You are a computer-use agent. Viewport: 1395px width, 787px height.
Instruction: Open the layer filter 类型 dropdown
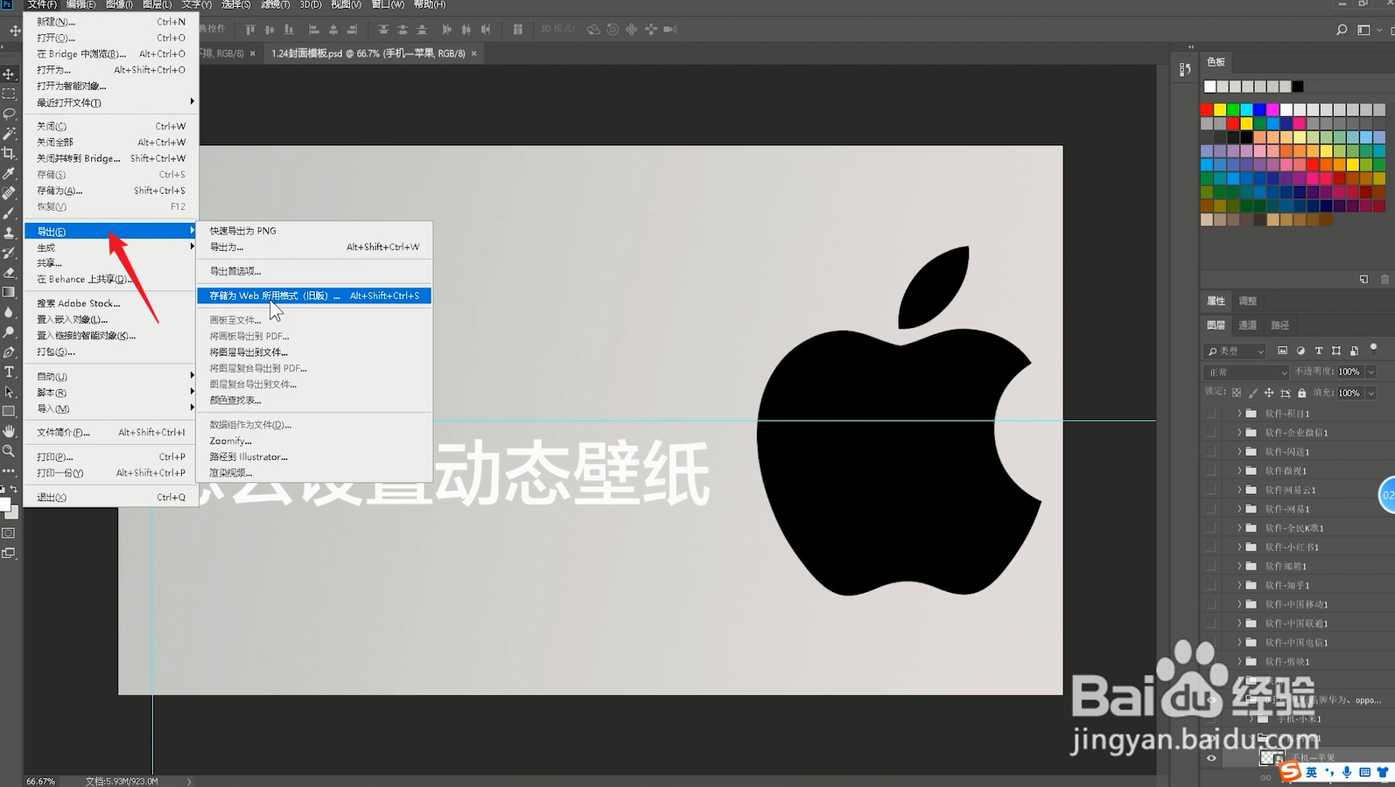coord(1236,351)
